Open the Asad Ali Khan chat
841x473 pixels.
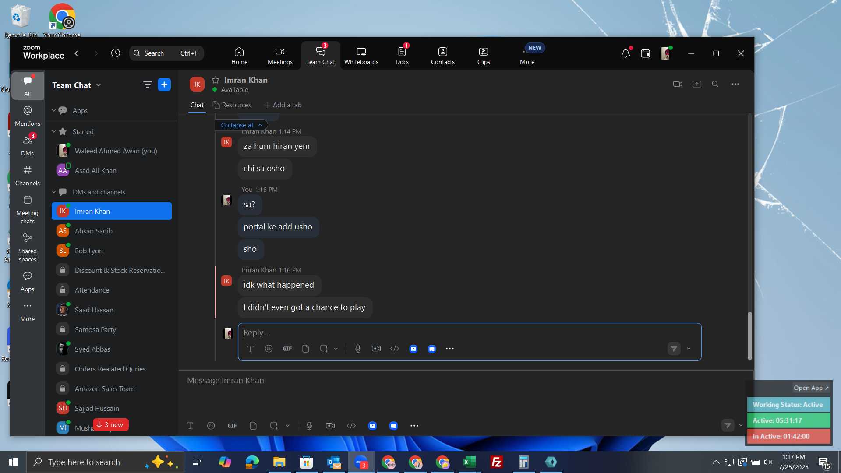tap(112, 170)
